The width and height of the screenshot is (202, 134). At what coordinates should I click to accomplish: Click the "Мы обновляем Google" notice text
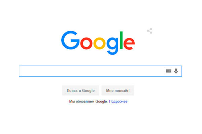pos(88,102)
